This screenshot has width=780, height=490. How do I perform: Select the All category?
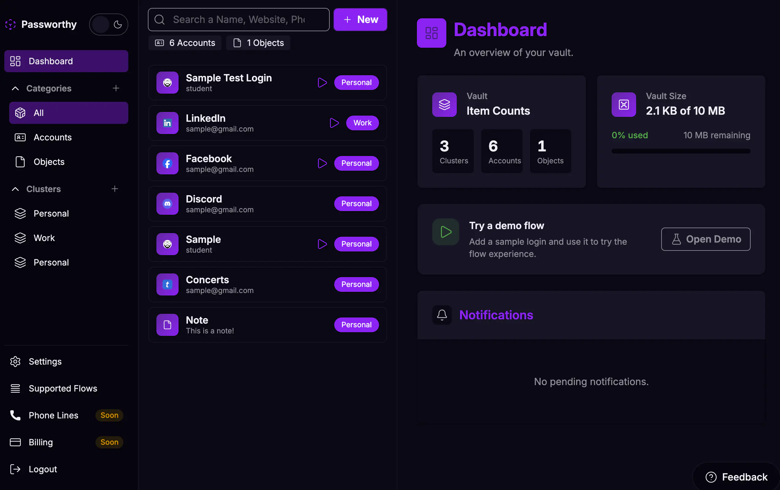[69, 113]
